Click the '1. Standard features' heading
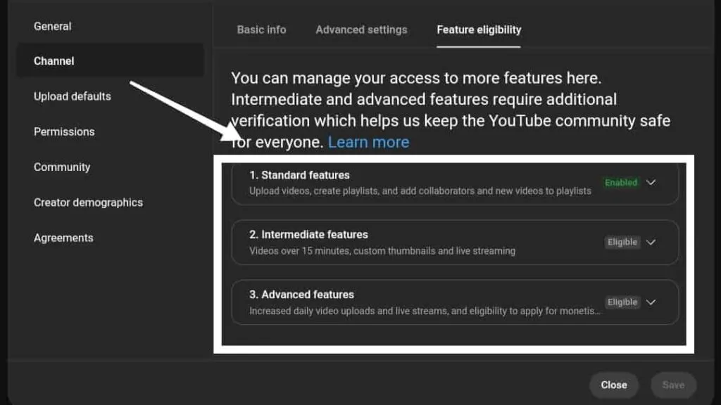The image size is (721, 405). point(299,175)
